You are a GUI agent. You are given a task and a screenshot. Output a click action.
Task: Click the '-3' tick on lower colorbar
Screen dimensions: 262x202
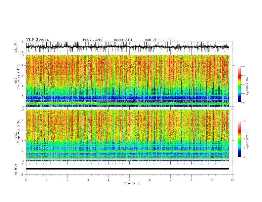click(244, 121)
